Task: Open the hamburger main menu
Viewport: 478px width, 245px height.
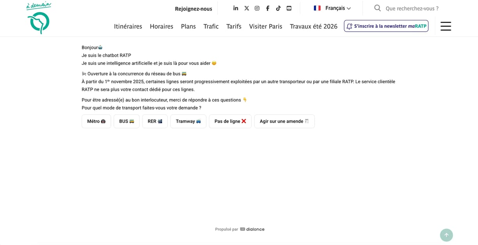Action: click(446, 26)
